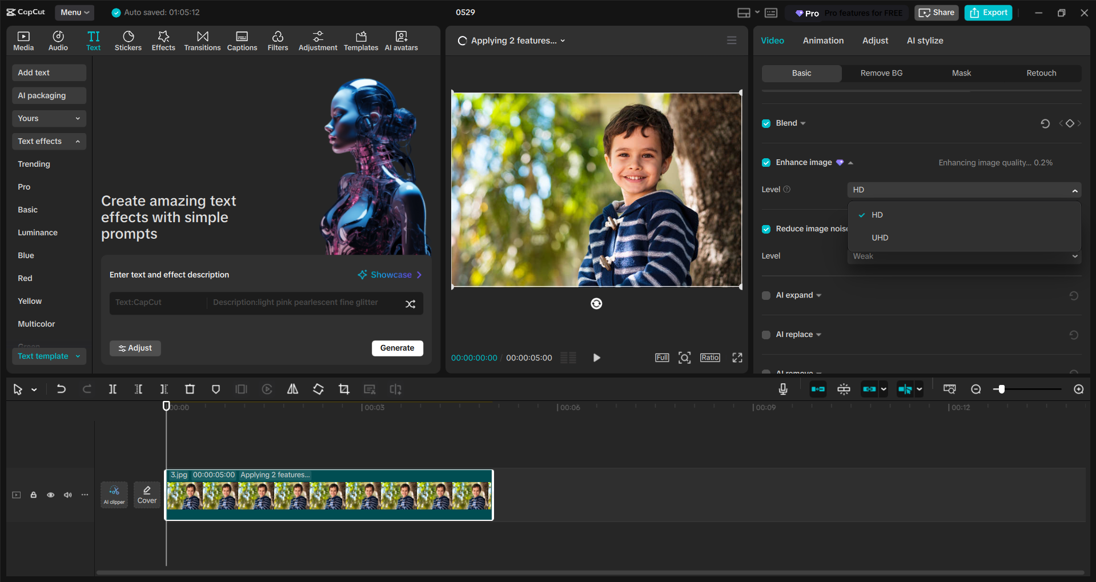Open the AI avatars panel
Image resolution: width=1096 pixels, height=582 pixels.
[401, 40]
